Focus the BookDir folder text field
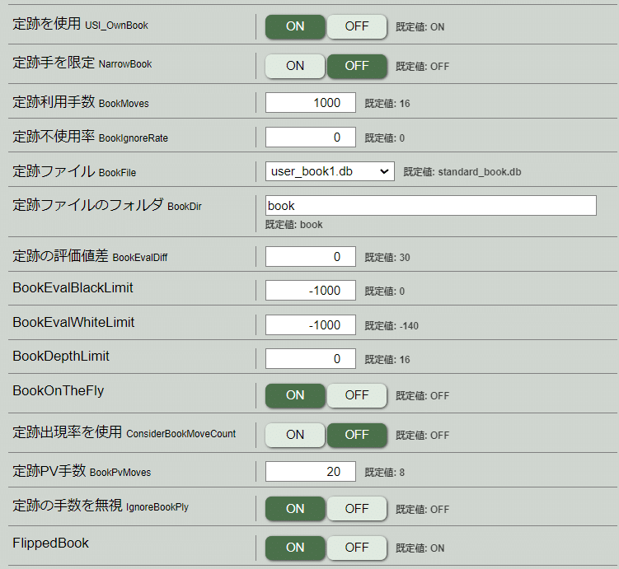619x569 pixels. pos(431,205)
